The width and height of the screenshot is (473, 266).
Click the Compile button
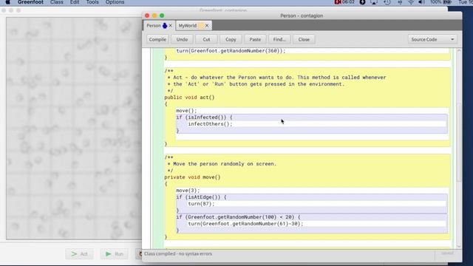(x=157, y=39)
